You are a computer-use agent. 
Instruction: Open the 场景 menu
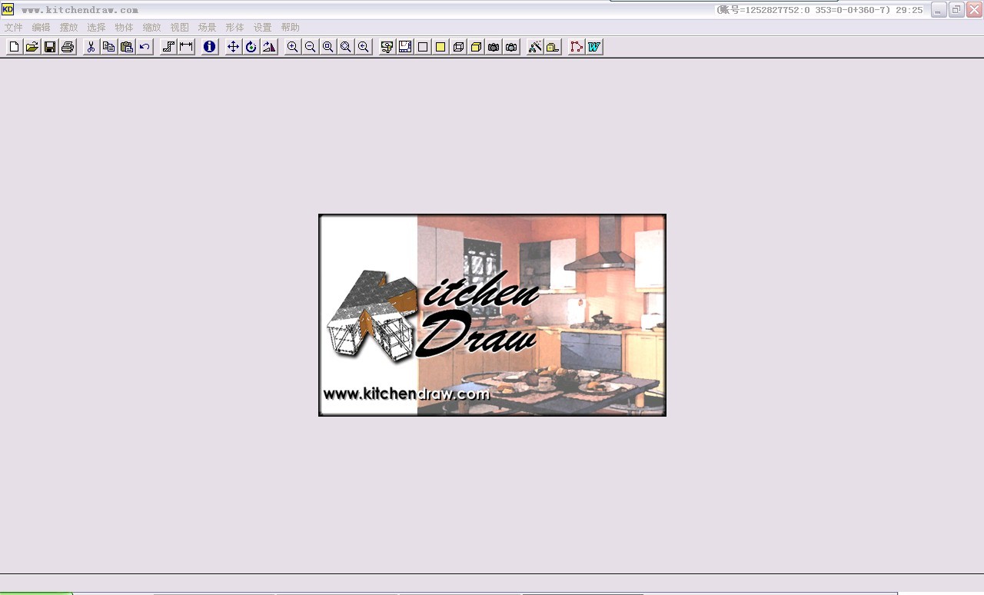tap(207, 28)
